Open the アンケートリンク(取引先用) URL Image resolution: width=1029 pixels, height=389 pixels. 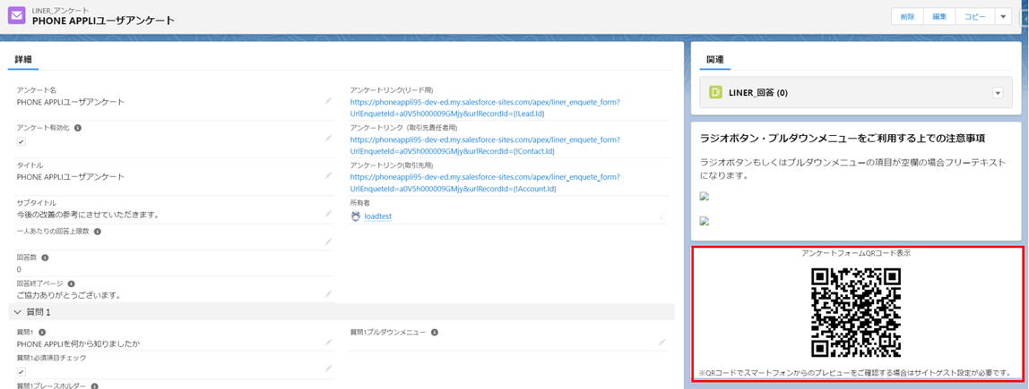485,183
